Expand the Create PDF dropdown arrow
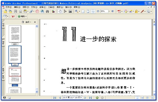Viewport: 158px width, 102px height. point(122,11)
